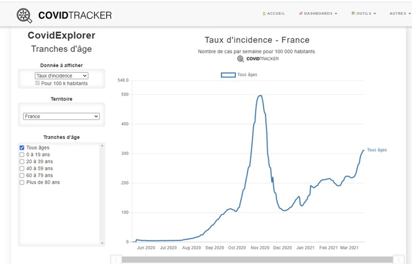Click the house icon beside Accueil
This screenshot has width=412, height=264.
(264, 13)
